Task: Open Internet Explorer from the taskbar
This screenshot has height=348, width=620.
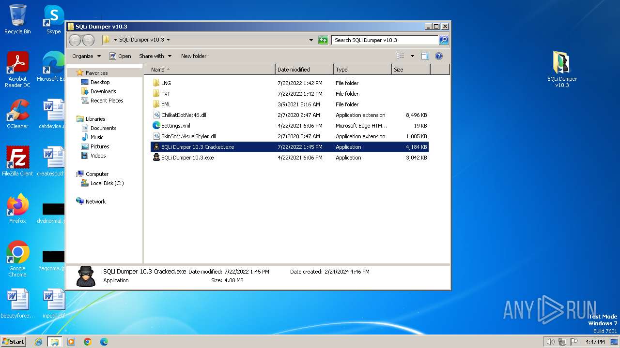Action: [x=38, y=342]
